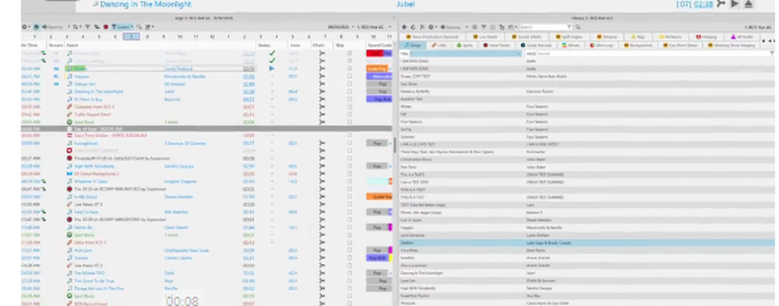
Task: Click the record red circle in log toolbar
Action: click(x=105, y=26)
